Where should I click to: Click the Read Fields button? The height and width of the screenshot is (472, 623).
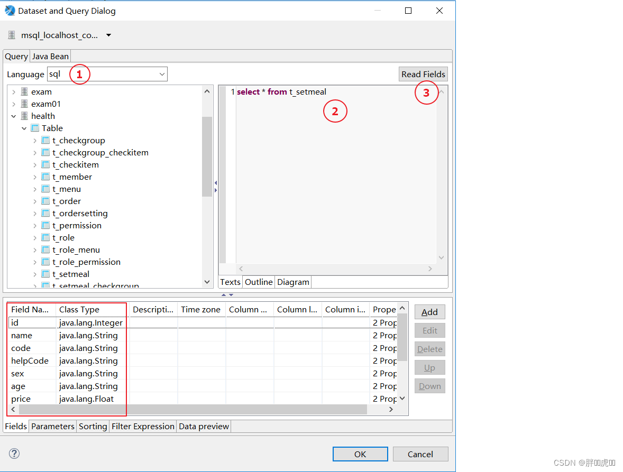tap(423, 74)
